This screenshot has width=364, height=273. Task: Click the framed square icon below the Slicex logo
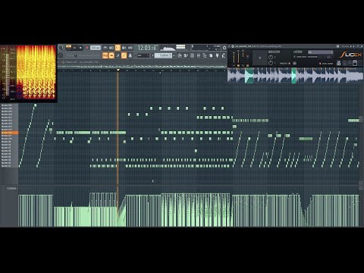[355, 63]
